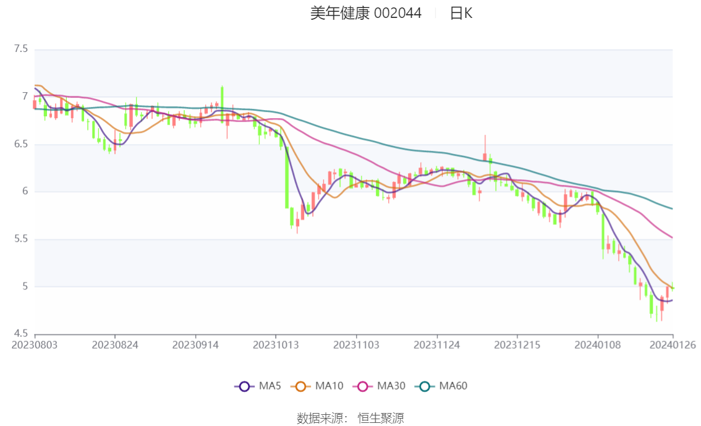Click the orange MA10 legend marker
The width and height of the screenshot is (701, 426).
pos(300,386)
